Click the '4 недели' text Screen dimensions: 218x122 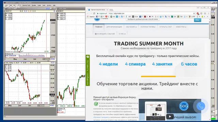click(108, 64)
